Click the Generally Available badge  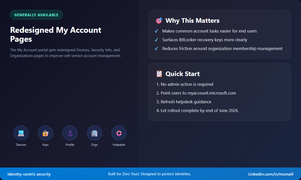pyautogui.click(x=36, y=15)
